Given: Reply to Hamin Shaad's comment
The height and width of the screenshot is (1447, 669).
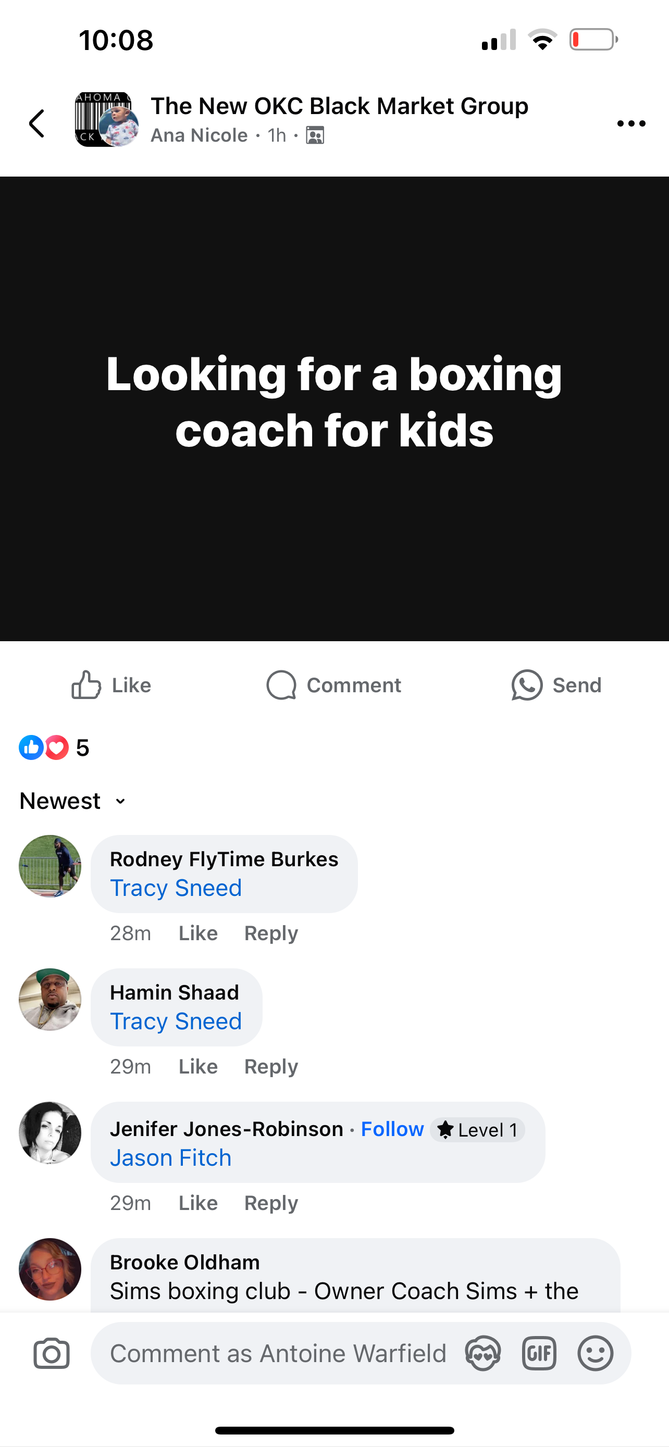Looking at the screenshot, I should [271, 1066].
